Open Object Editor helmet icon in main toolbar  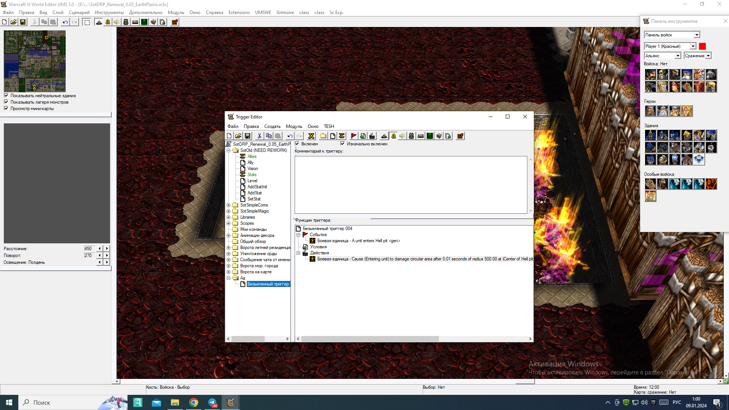(x=126, y=22)
